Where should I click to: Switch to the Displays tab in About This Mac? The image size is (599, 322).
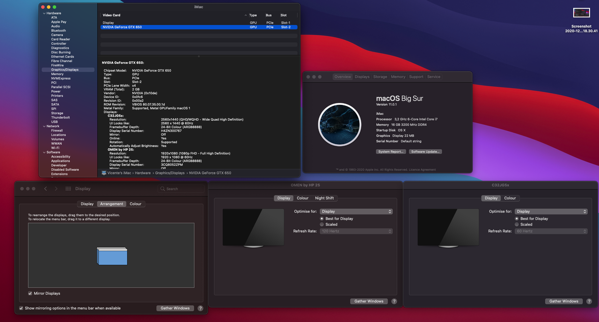(362, 77)
